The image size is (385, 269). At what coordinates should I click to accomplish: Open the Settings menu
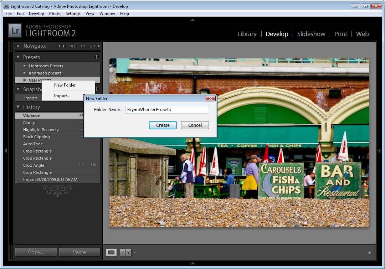[x=73, y=14]
